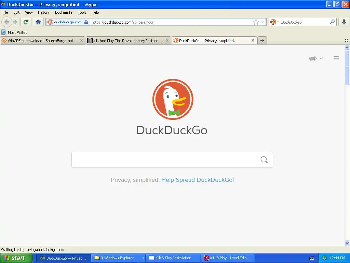
Task: Open the Most Visited bookmarks folder
Action: (x=14, y=33)
